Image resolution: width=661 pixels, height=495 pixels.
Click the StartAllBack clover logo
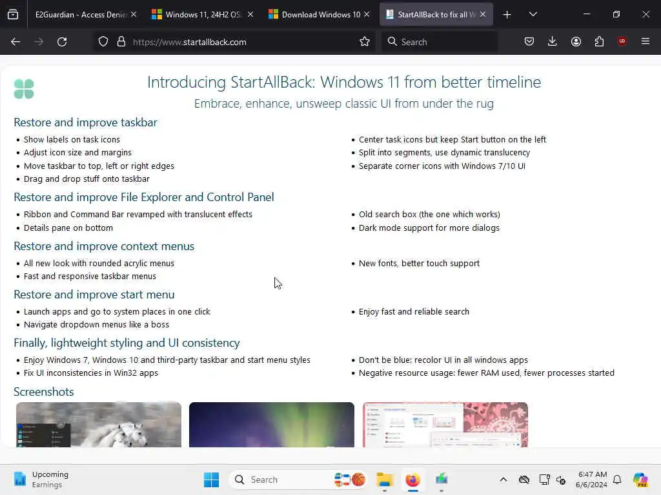(x=24, y=89)
